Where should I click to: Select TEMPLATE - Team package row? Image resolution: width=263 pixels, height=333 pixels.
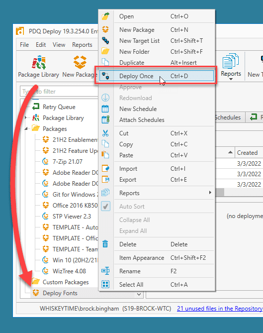(x=75, y=249)
